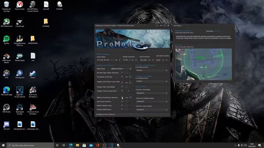Image resolution: width=264 pixels, height=148 pixels.
Task: Click the mod preview image in Vorschau window
Action: 203,64
